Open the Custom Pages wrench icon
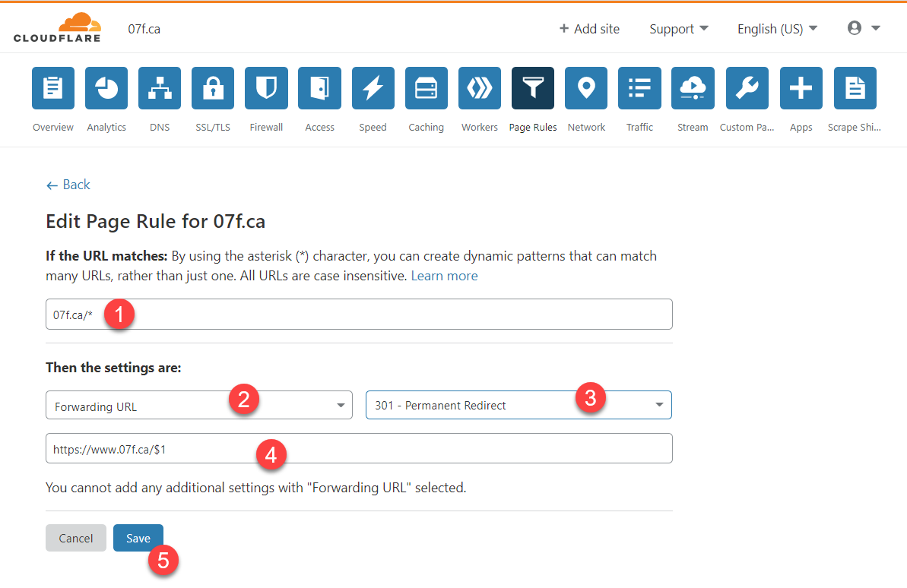The height and width of the screenshot is (588, 907). click(747, 88)
